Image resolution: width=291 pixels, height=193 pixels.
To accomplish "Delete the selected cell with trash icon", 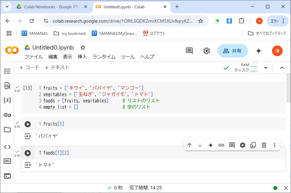I will pos(264,145).
